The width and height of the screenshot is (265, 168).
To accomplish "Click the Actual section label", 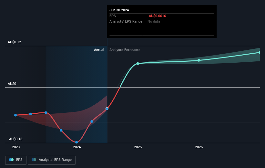I will 99,50.
